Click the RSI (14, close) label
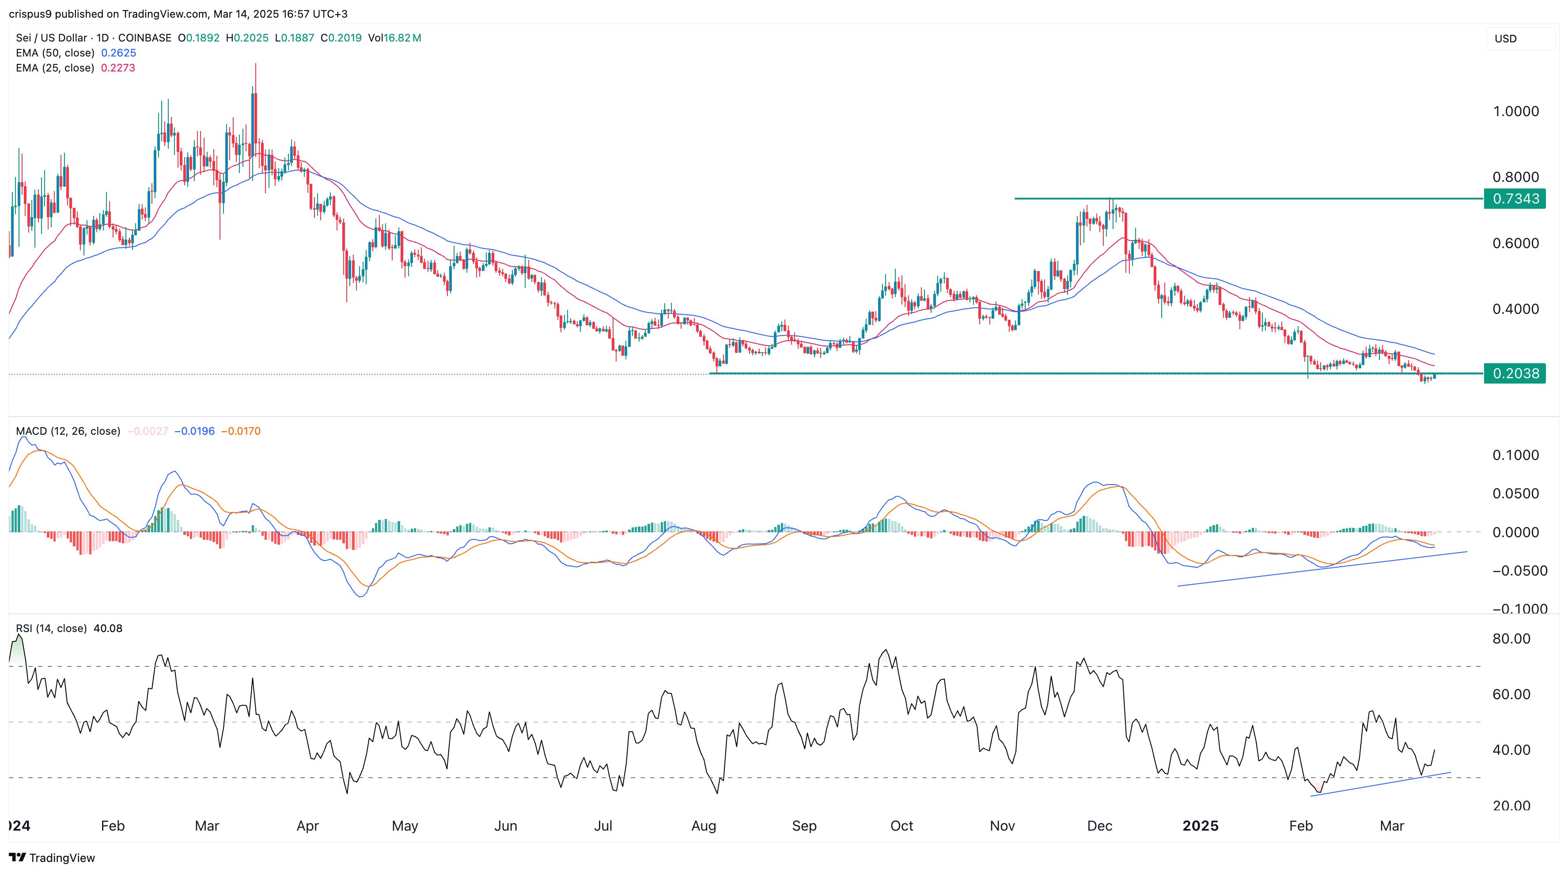 coord(51,628)
